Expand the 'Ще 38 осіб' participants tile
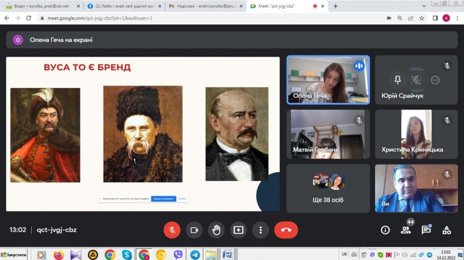This screenshot has height=260, width=464. (328, 188)
